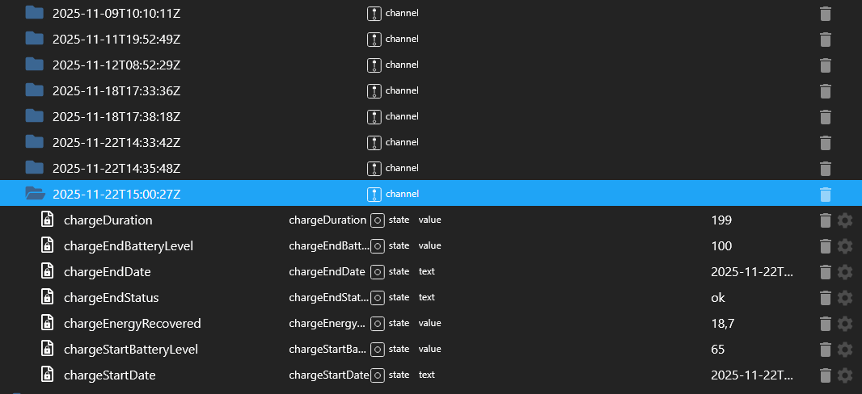862x394 pixels.
Task: Click the chargeEndStatus value ok
Action: [x=718, y=298]
